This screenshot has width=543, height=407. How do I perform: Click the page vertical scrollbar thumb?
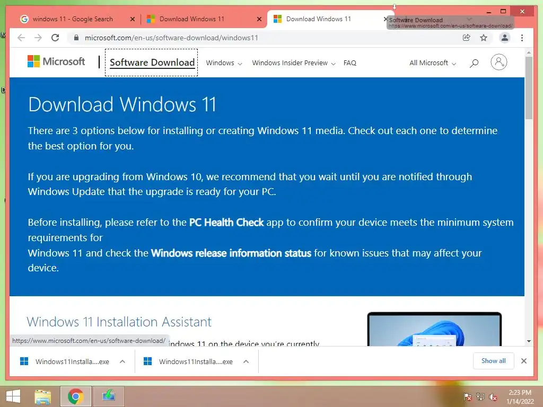pyautogui.click(x=529, y=88)
